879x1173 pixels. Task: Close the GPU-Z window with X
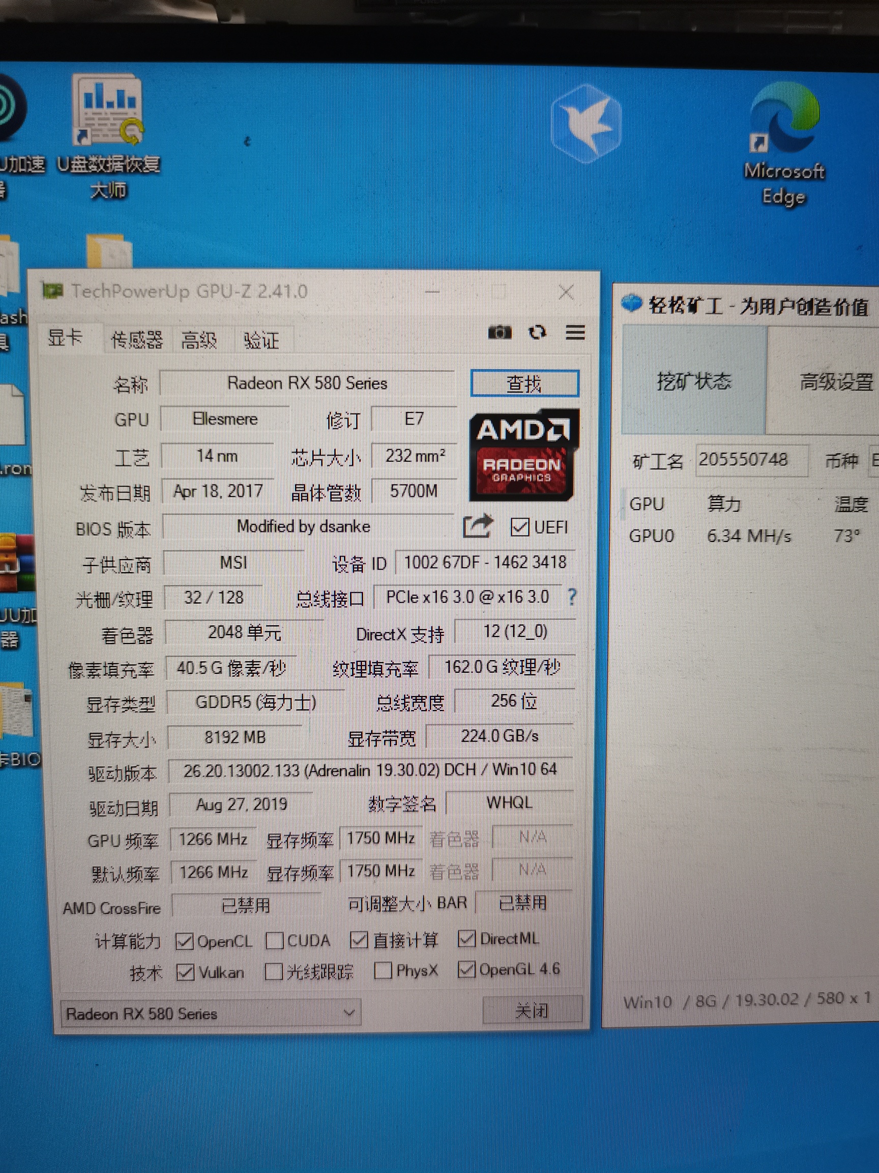coord(566,292)
